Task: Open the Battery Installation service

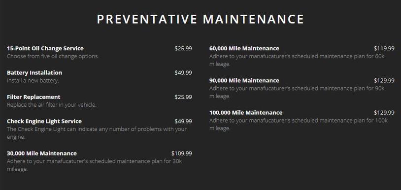Action: (x=34, y=72)
